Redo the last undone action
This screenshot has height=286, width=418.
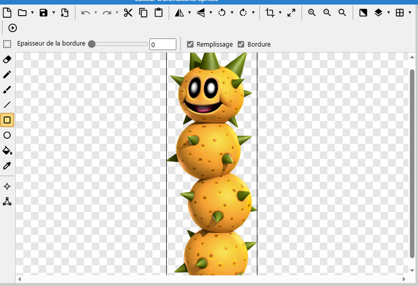tap(107, 13)
